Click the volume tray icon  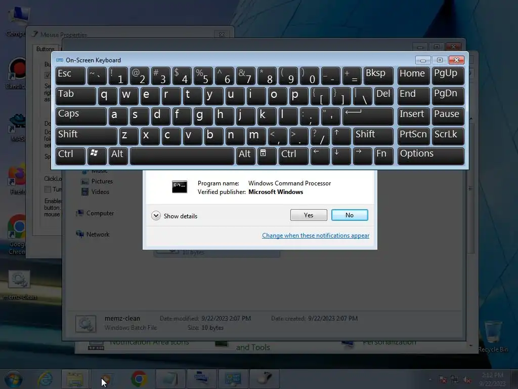(467, 380)
